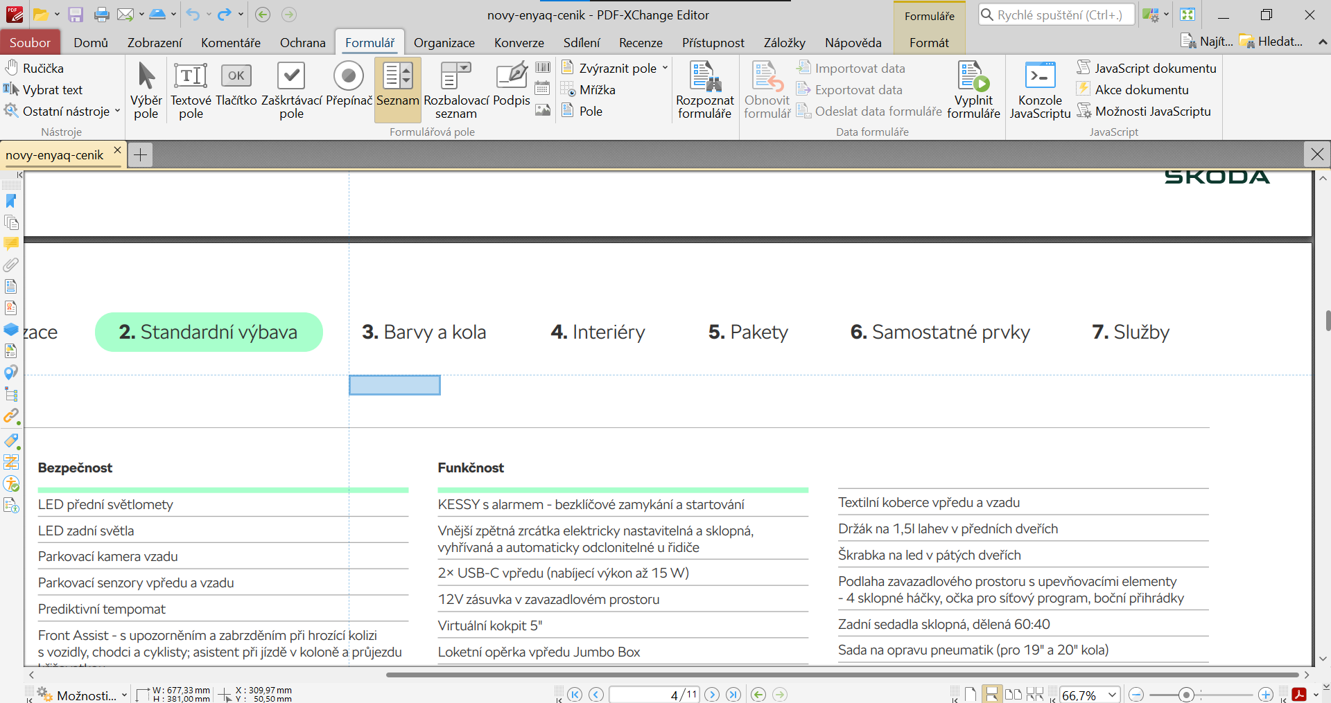Open comments pane in sidebar
Viewport: 1331px width, 703px height.
[x=11, y=244]
